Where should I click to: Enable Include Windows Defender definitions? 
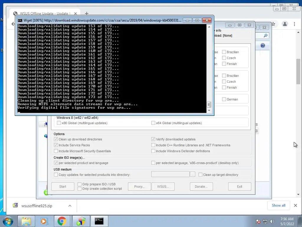coord(153,151)
